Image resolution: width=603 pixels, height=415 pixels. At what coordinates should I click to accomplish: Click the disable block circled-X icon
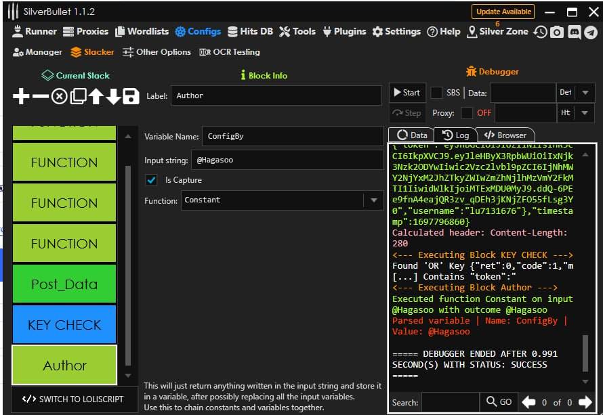[x=60, y=96]
